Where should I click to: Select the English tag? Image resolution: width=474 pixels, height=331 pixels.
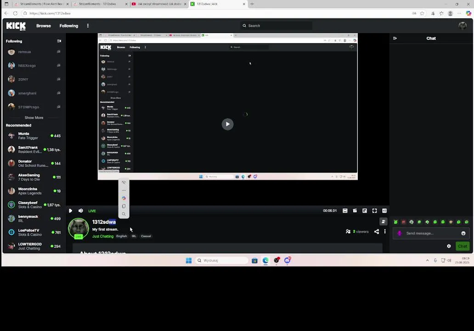122,236
